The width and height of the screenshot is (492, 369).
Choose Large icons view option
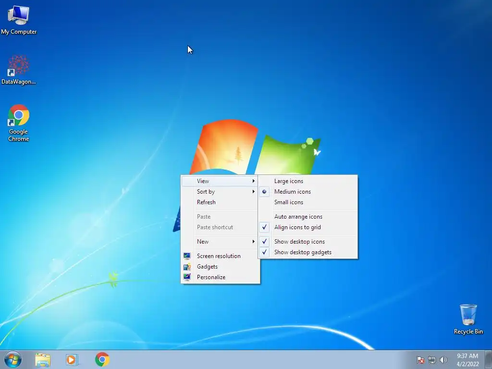pyautogui.click(x=308, y=181)
